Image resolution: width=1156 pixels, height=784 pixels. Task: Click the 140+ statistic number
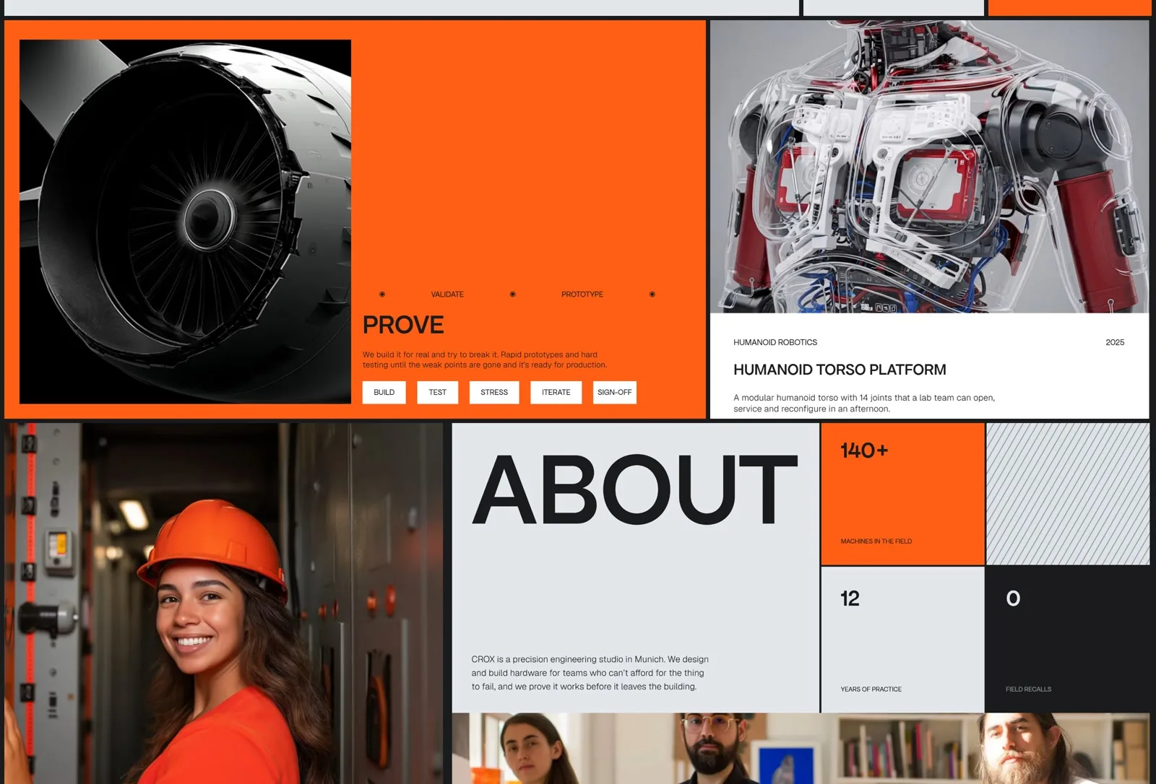(864, 450)
